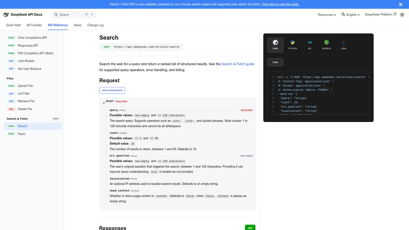
Task: Open Responses API sidebar item
Action: click(33, 45)
